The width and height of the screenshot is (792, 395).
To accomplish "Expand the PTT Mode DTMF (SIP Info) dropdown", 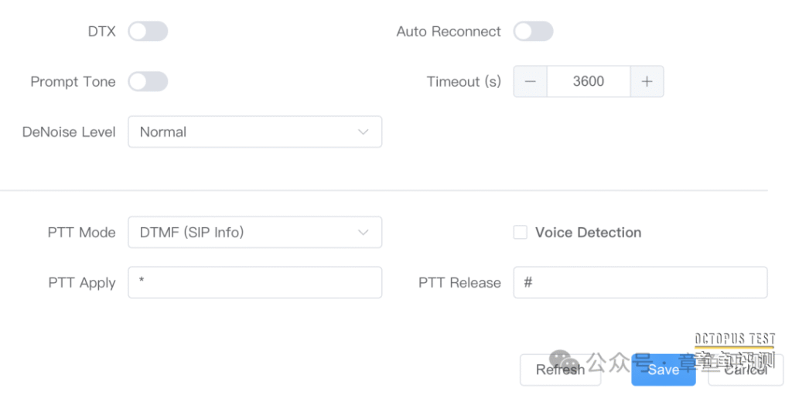I will click(x=255, y=233).
